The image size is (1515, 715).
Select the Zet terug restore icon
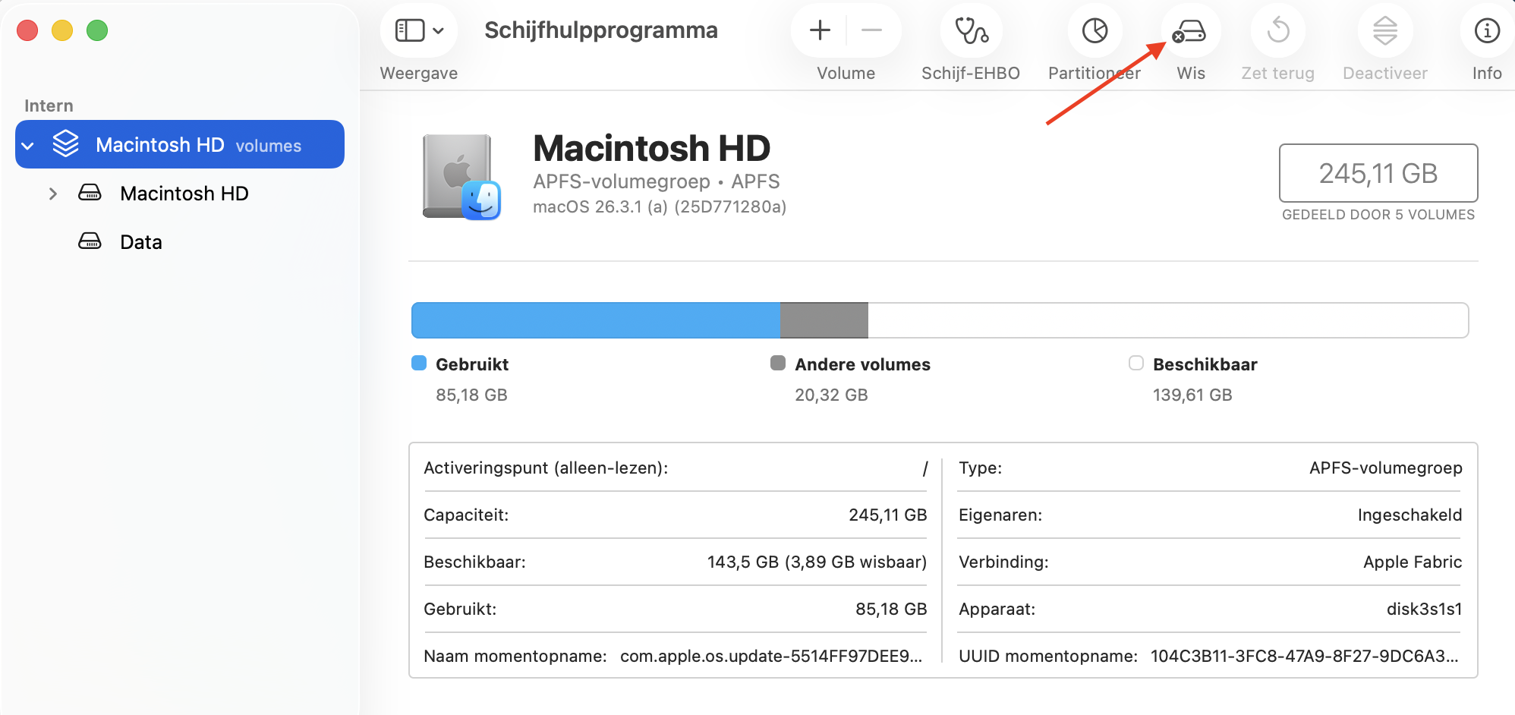click(1277, 31)
